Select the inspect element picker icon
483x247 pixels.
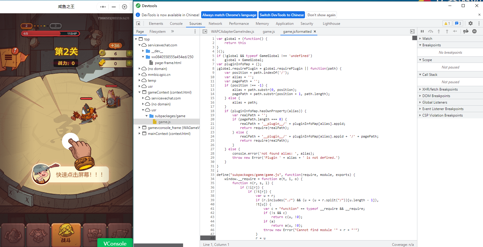click(x=138, y=24)
